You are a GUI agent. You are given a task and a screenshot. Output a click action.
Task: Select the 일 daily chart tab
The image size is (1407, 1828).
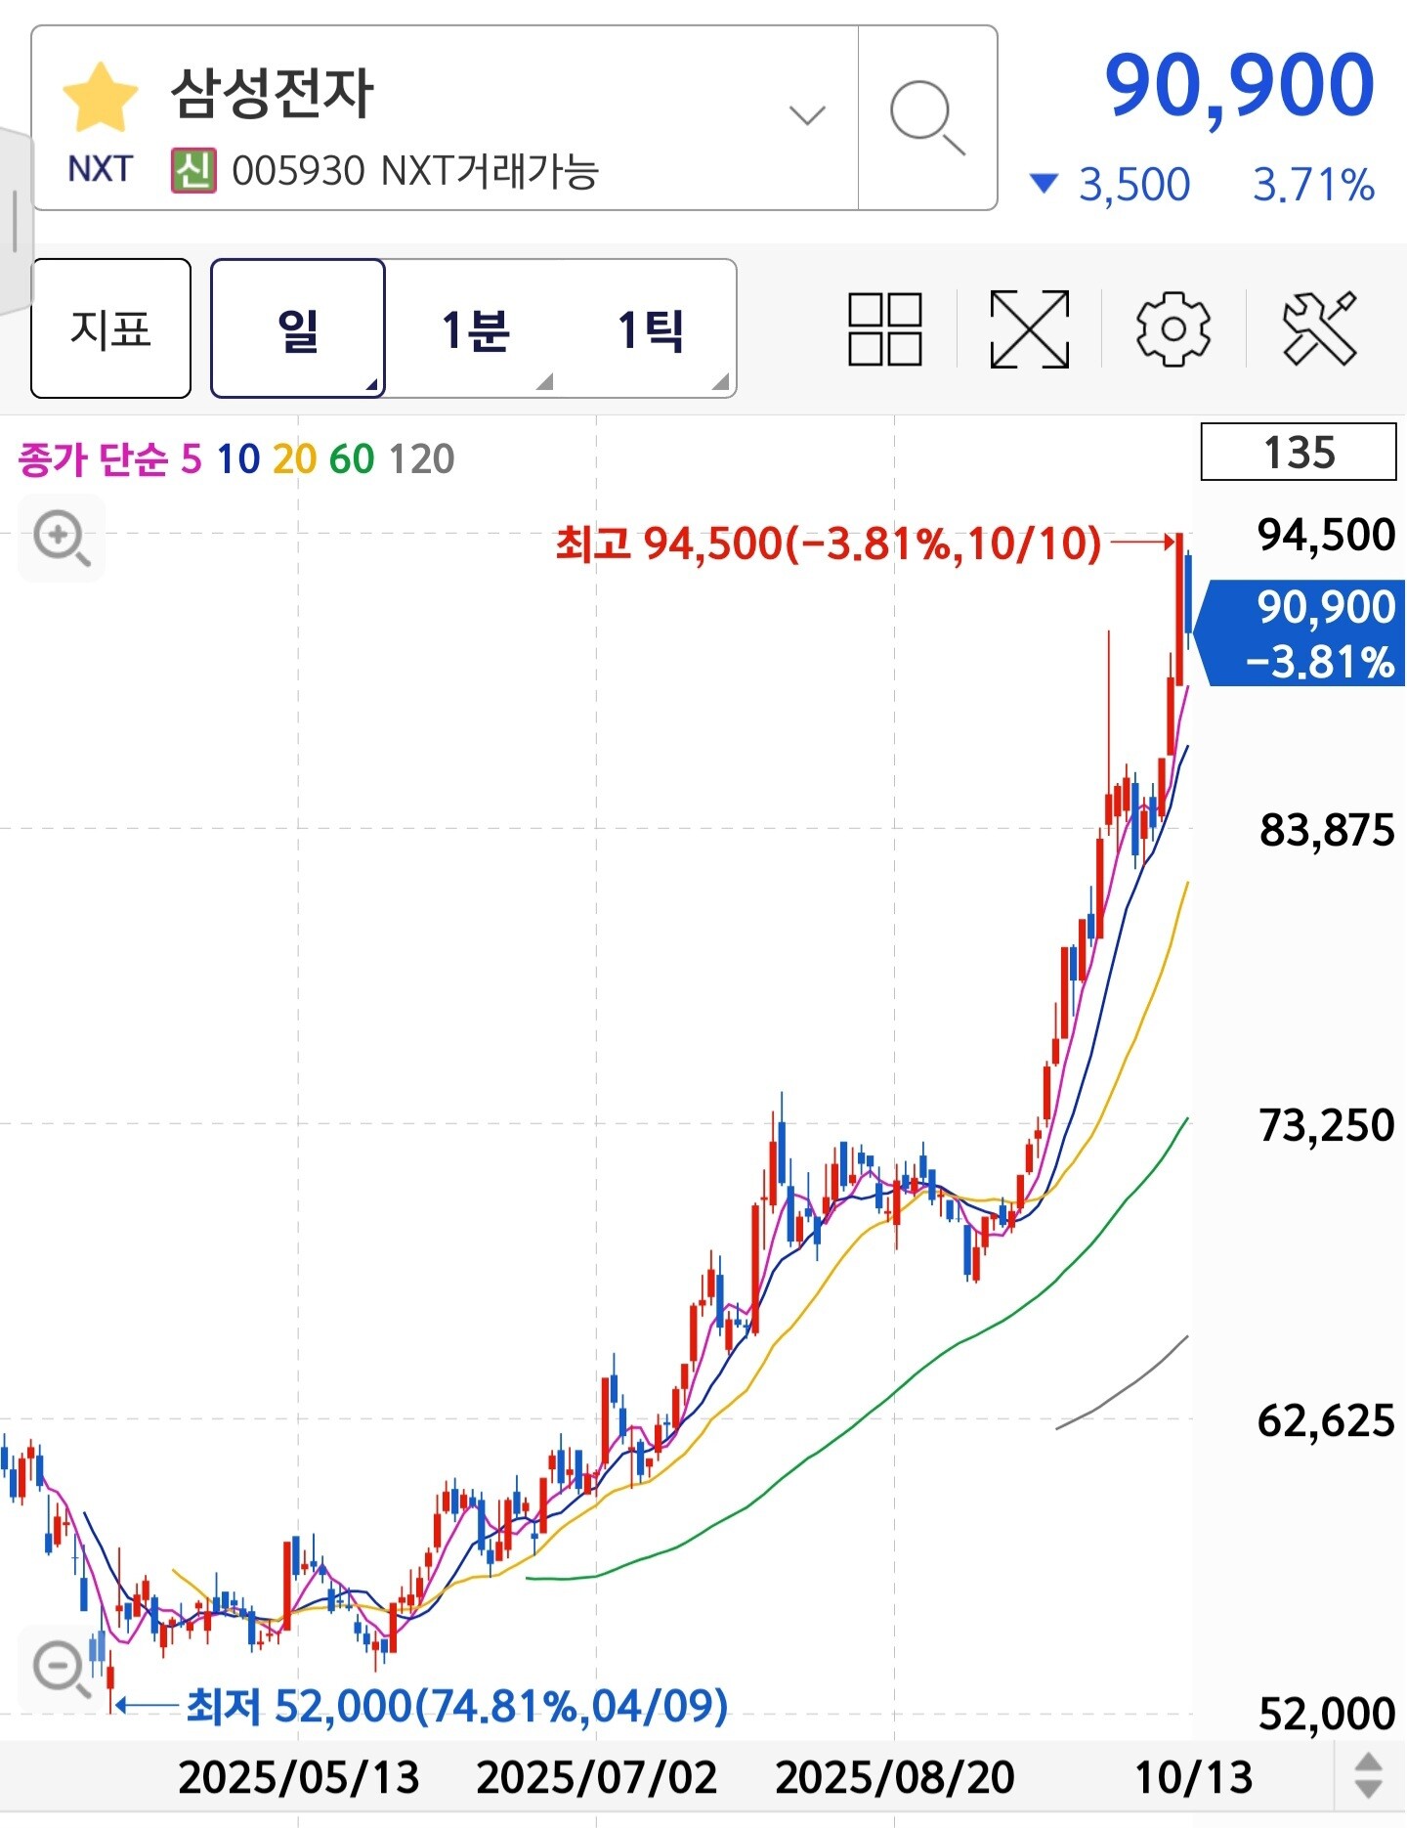coord(298,328)
